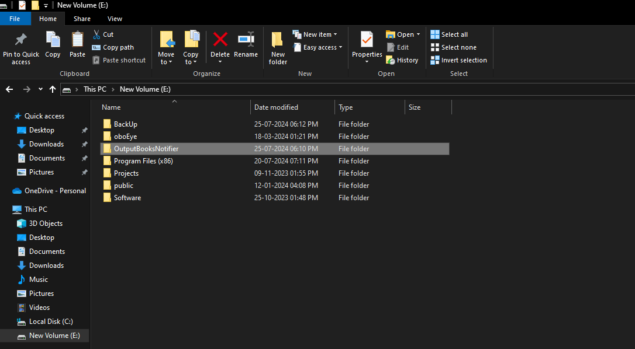This screenshot has width=635, height=349.
Task: Click the Properties icon
Action: [367, 40]
